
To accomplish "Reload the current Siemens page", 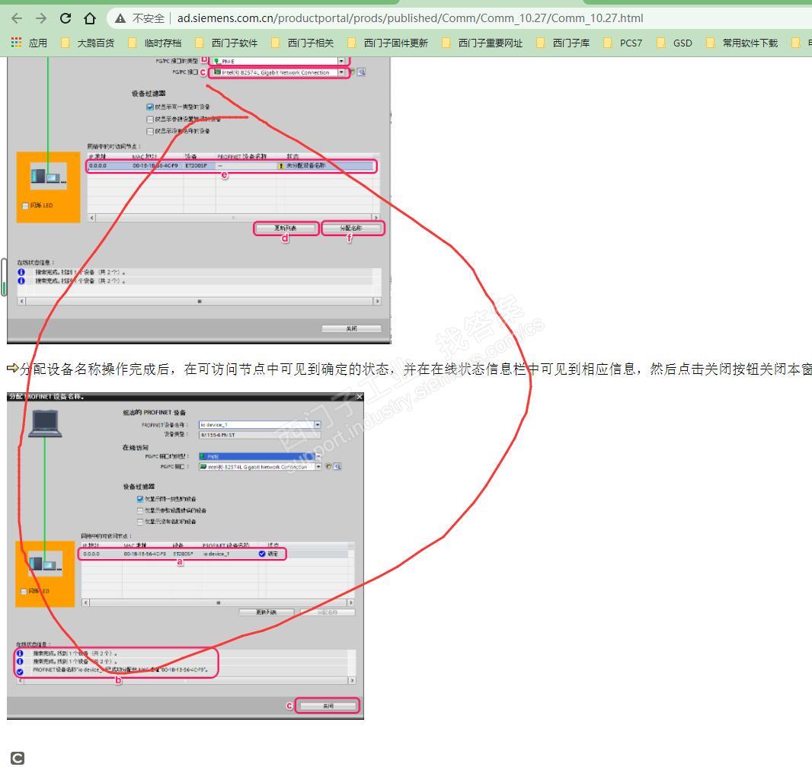I will click(x=66, y=18).
